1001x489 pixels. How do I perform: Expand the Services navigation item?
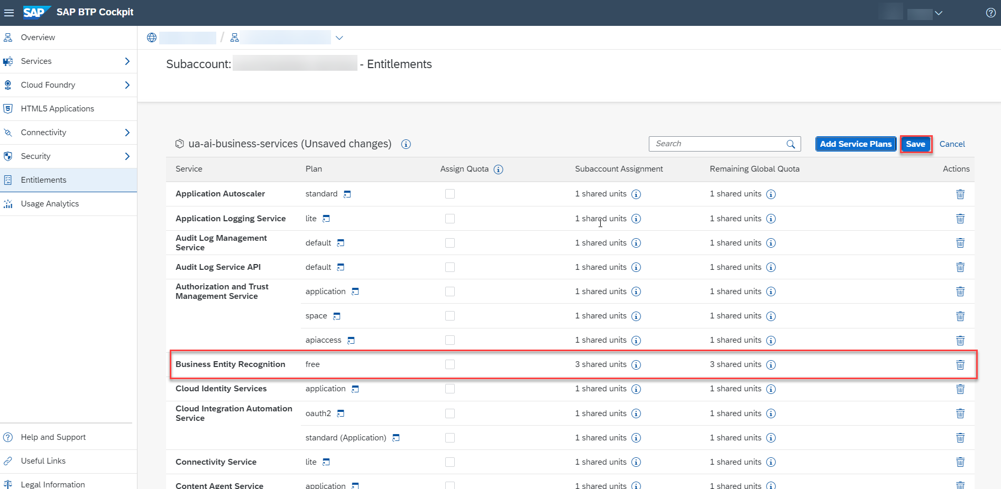127,61
